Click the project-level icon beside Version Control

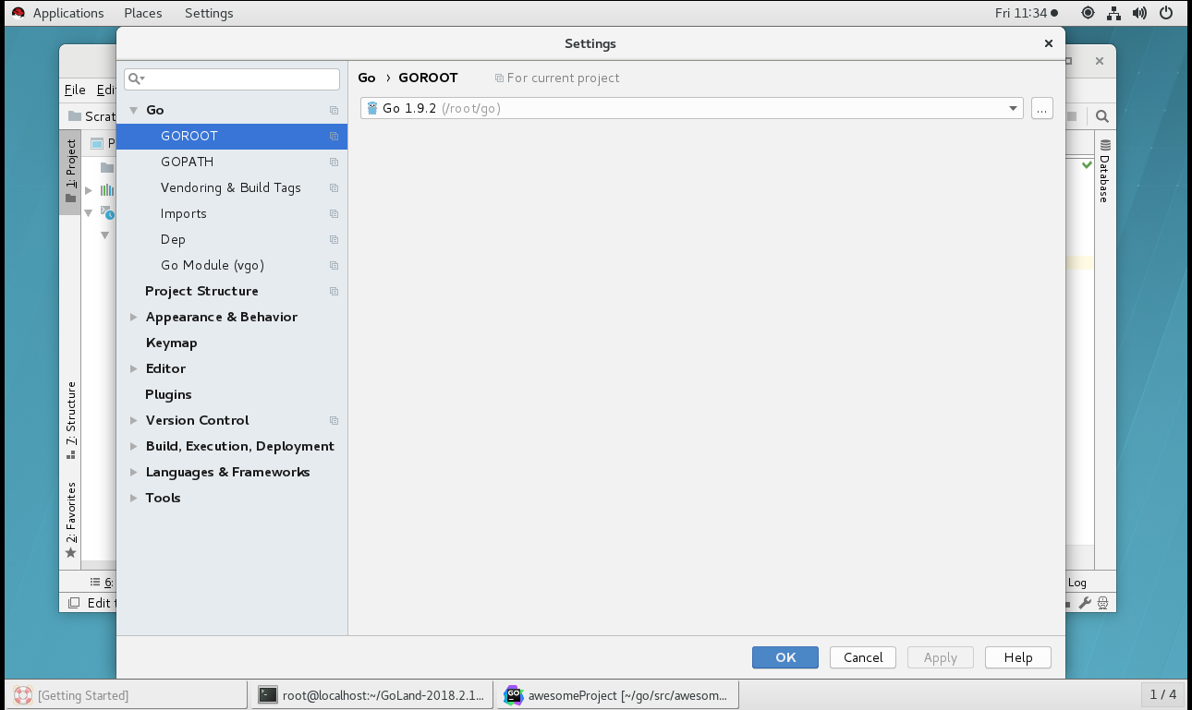[334, 420]
